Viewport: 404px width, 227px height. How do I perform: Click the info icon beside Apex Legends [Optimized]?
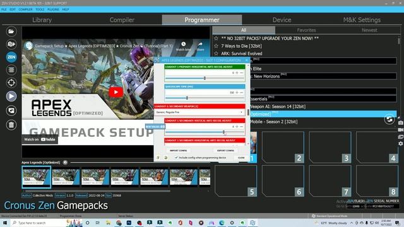[x=65, y=163]
